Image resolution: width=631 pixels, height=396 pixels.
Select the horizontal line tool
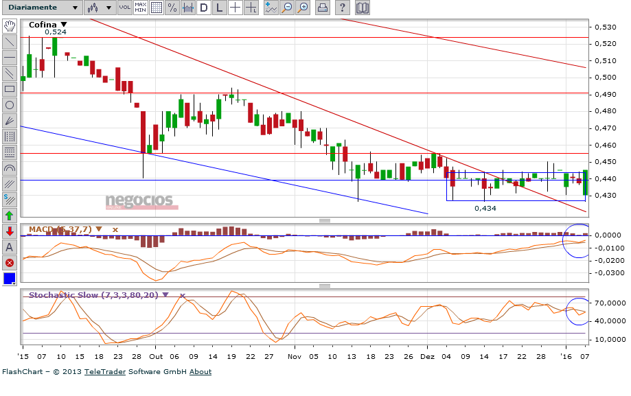click(10, 58)
